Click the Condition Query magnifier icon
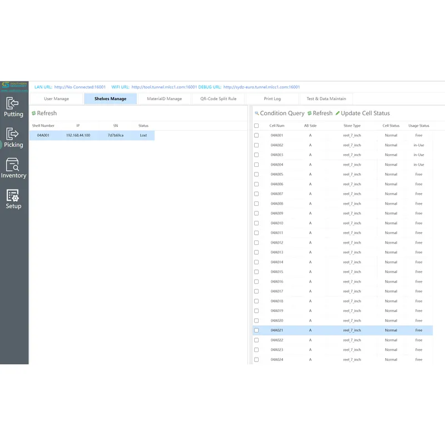This screenshot has width=445, height=445. (x=257, y=113)
